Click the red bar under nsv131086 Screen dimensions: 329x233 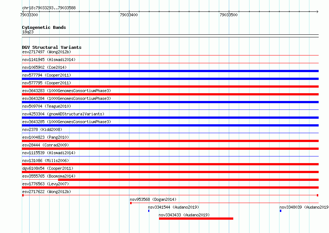(170, 164)
